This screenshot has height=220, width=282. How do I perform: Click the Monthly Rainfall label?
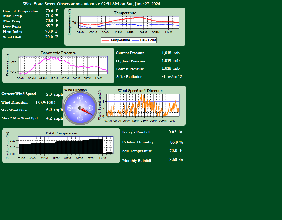137,161
